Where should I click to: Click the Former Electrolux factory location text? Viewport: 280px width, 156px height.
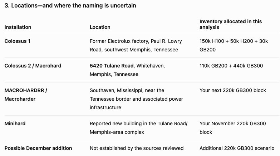tap(136, 45)
